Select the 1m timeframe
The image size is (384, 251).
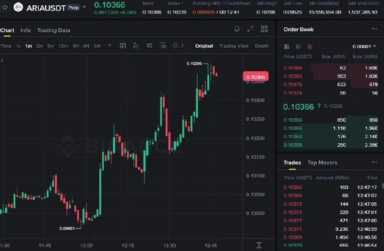point(29,46)
